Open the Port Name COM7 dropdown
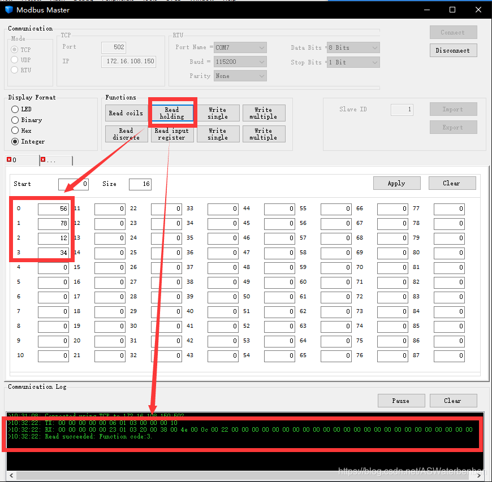 (240, 47)
